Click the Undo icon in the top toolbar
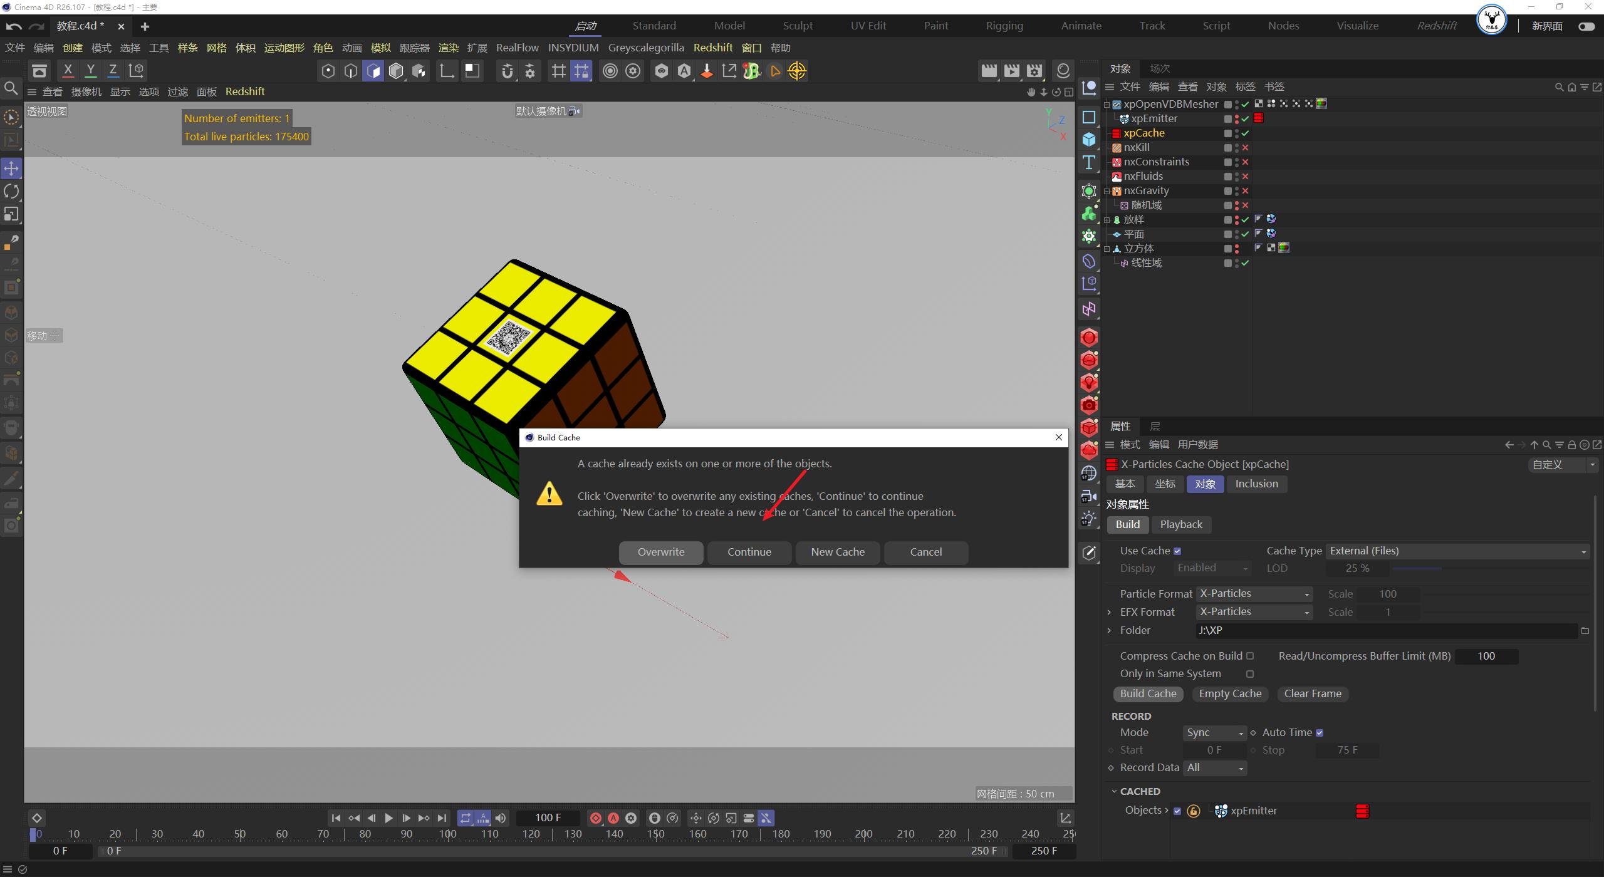 13,26
